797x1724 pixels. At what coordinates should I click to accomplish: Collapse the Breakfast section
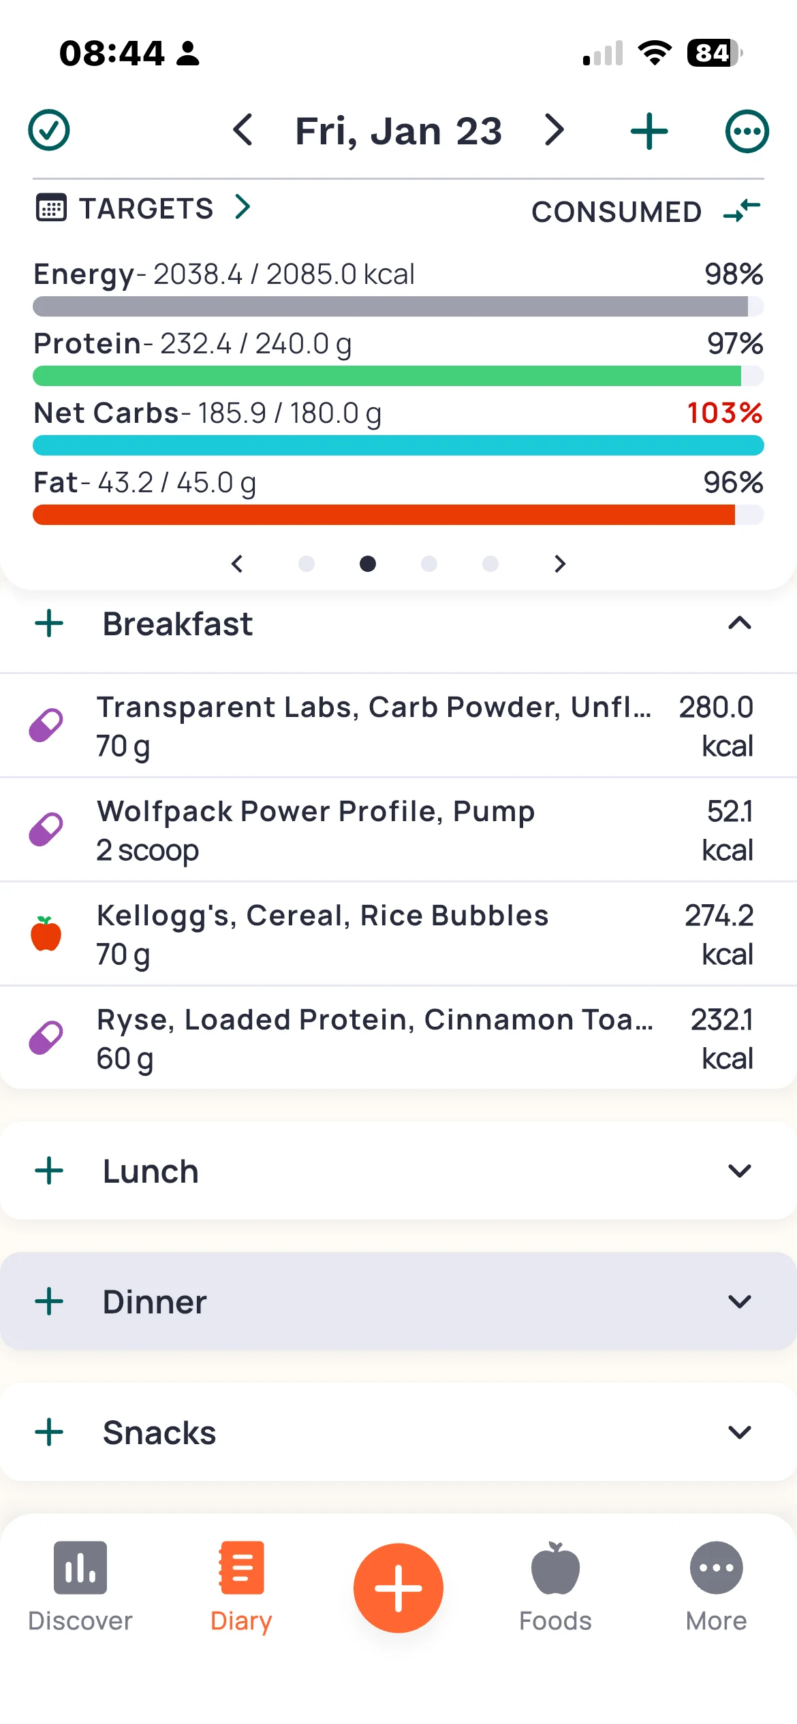739,623
